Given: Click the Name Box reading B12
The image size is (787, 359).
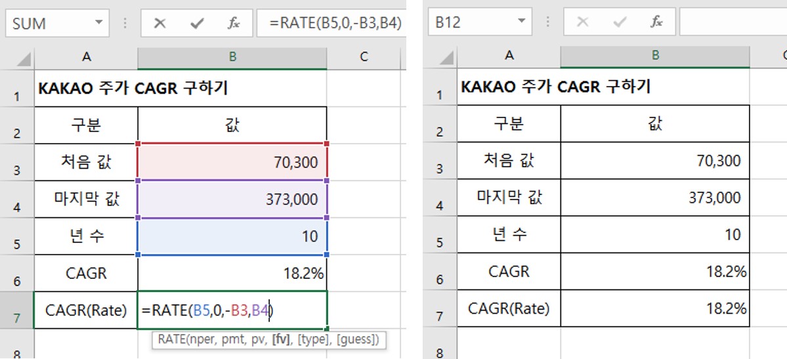Looking at the screenshot, I should 471,22.
